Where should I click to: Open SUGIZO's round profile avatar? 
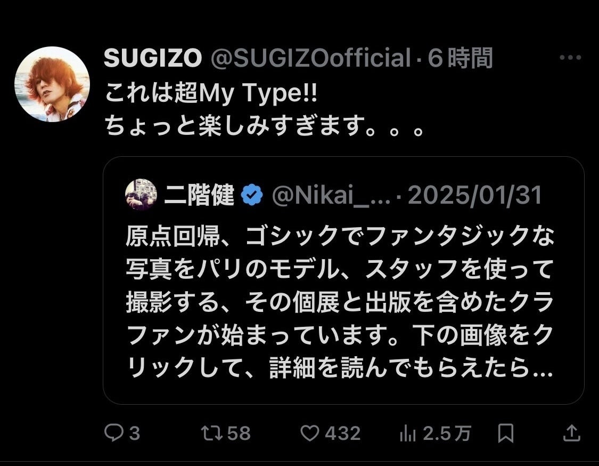pyautogui.click(x=52, y=84)
